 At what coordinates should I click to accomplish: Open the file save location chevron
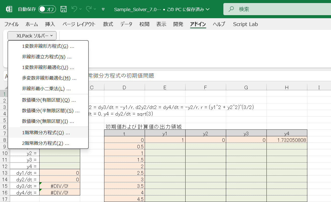pyautogui.click(x=208, y=9)
